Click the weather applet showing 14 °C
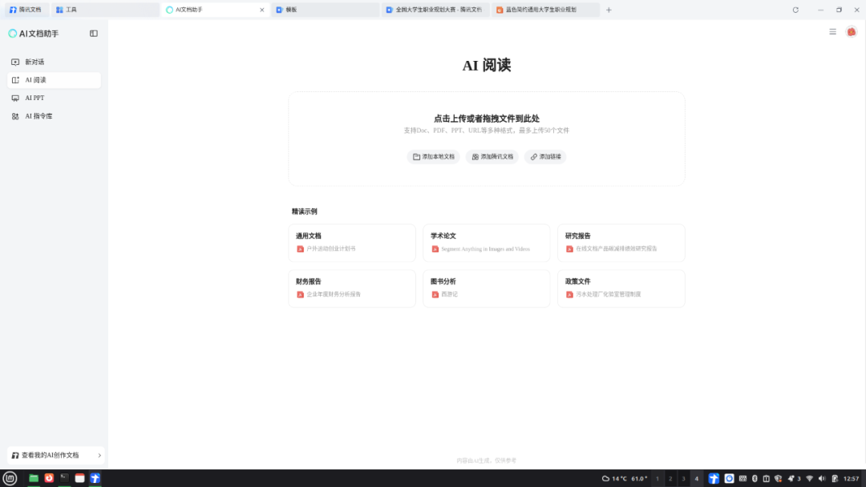The width and height of the screenshot is (866, 487). click(624, 479)
